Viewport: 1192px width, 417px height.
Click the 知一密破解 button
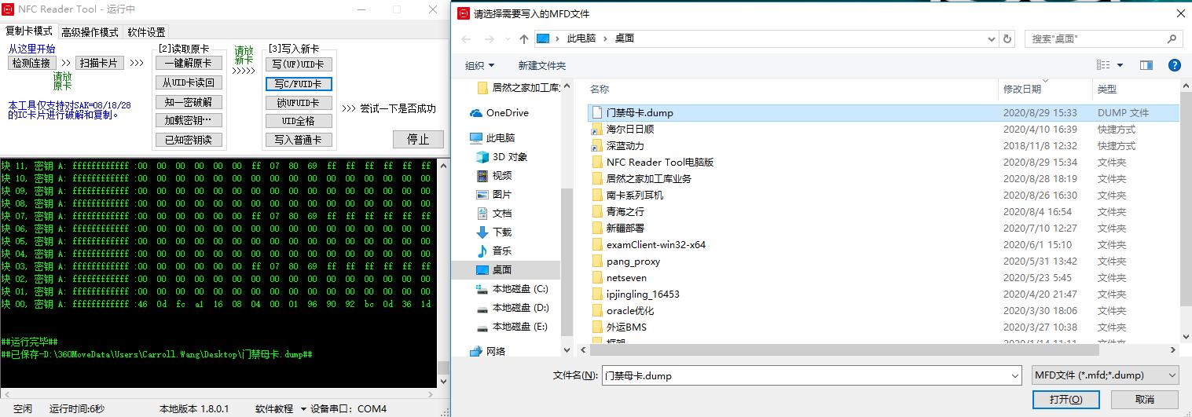pyautogui.click(x=189, y=102)
